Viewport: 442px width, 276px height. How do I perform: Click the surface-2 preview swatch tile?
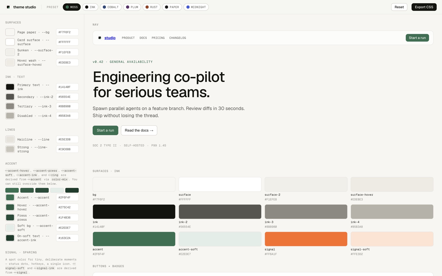[x=306, y=184]
